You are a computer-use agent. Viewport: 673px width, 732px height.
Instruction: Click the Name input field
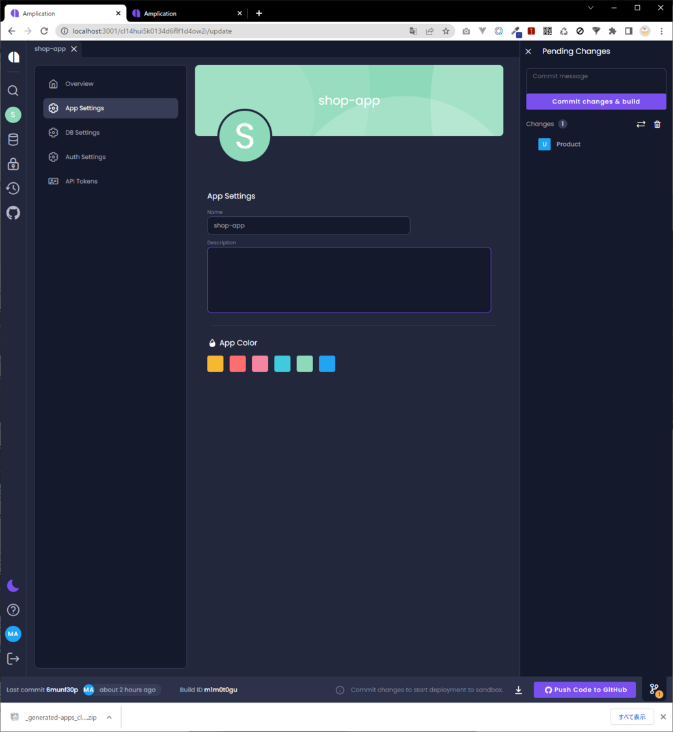coord(309,225)
